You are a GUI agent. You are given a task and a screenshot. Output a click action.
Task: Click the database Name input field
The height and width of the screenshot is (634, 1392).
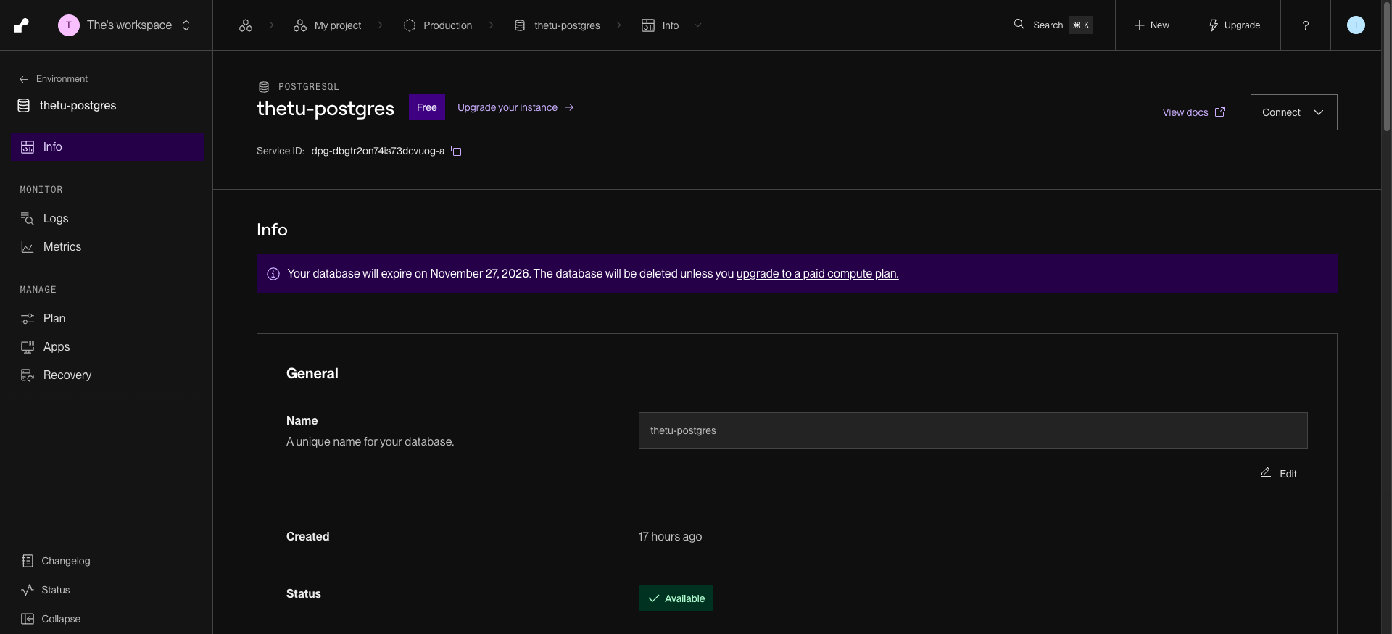[x=973, y=430]
